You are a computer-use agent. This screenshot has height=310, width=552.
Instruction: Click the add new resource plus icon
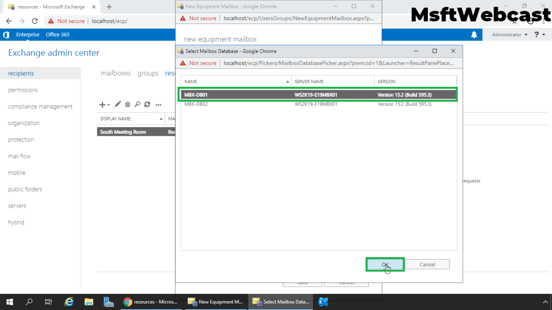coord(103,105)
